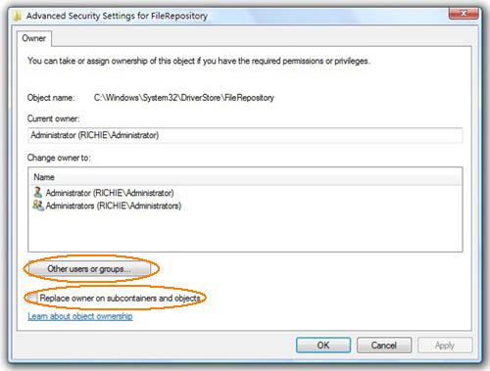The height and width of the screenshot is (371, 490).
Task: Click the folder icon in the title bar
Action: click(18, 16)
